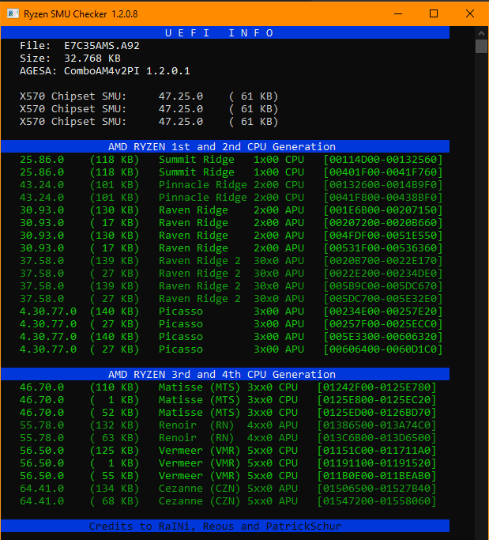Click the Credits to RaINi, Reous line
Screen dimensions: 489x540
click(225, 526)
